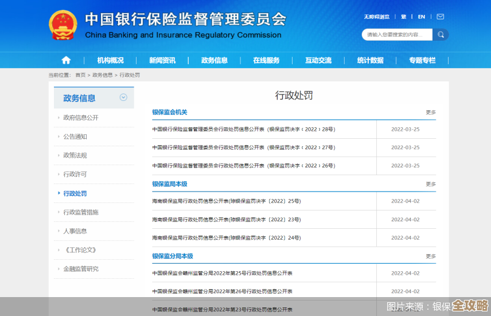Viewport: 491px width, 316px height.
Task: Open the 互动交流 menu
Action: [318, 60]
